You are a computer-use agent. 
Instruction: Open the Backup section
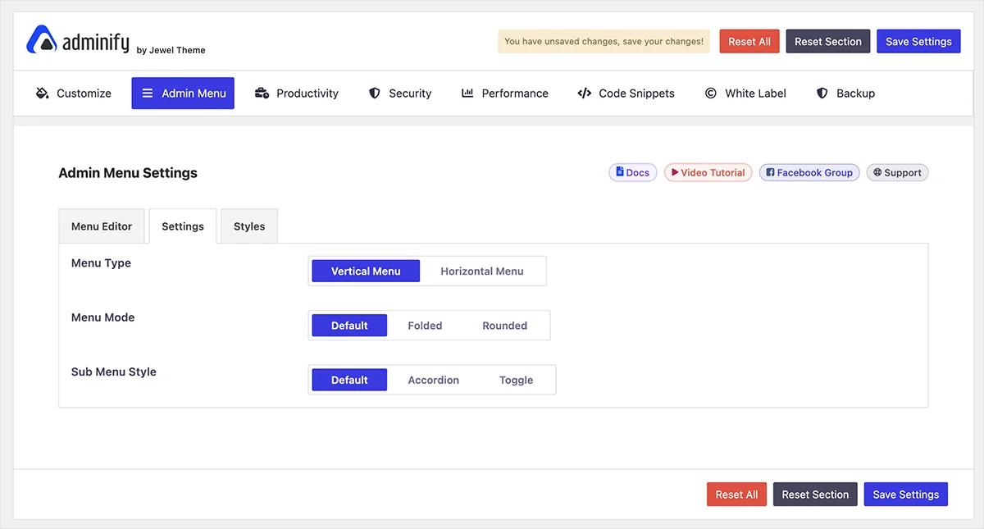pos(846,93)
